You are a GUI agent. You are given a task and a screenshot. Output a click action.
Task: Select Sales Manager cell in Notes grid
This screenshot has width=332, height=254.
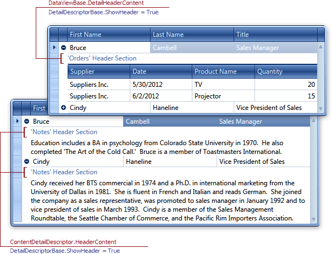point(264,122)
